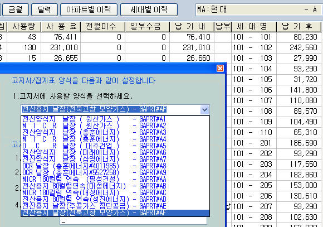Pick GAPRT#A6 미래에너지 option
This screenshot has width=323, height=227.
[x=115, y=152]
